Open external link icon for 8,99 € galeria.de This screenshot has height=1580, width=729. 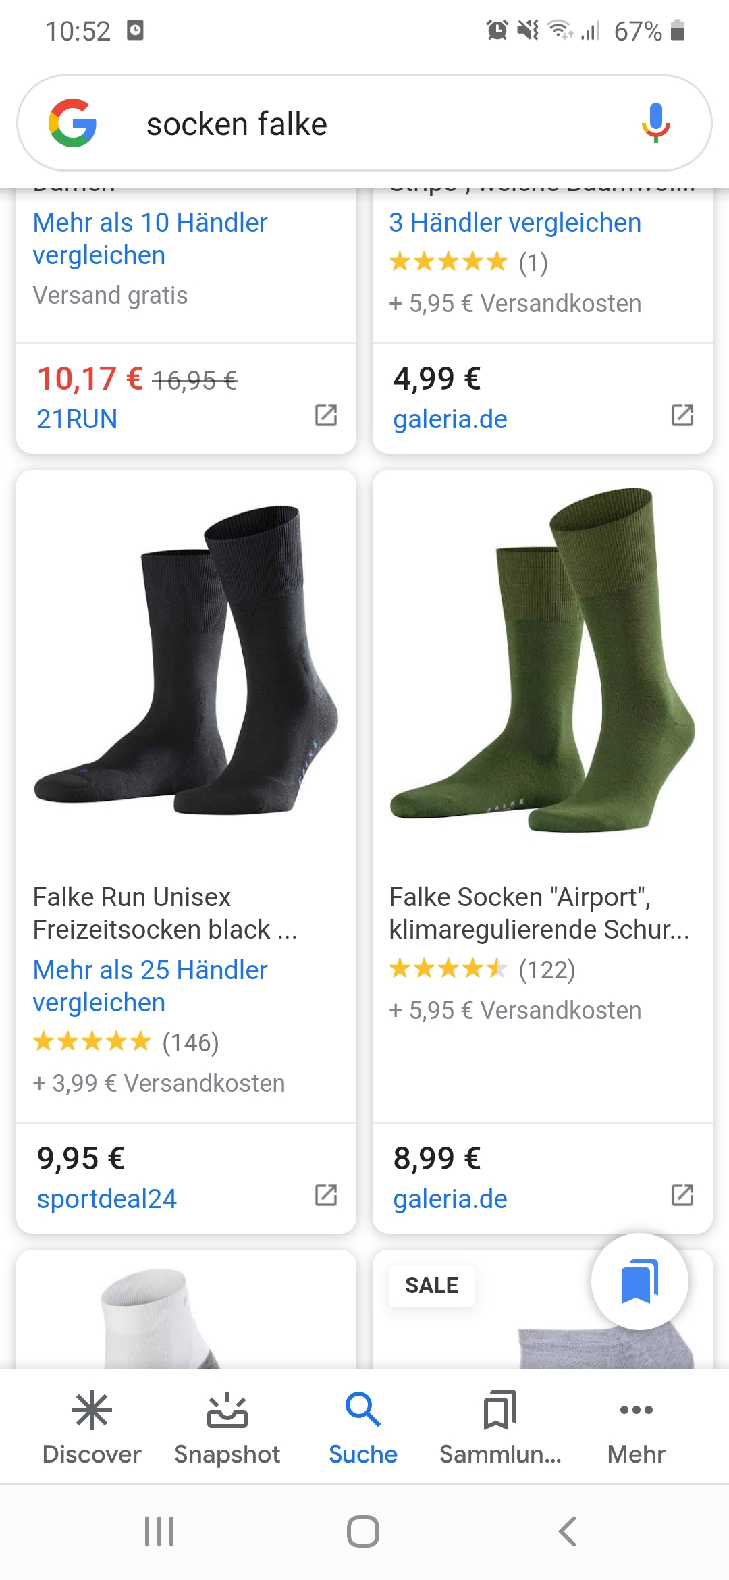682,1194
